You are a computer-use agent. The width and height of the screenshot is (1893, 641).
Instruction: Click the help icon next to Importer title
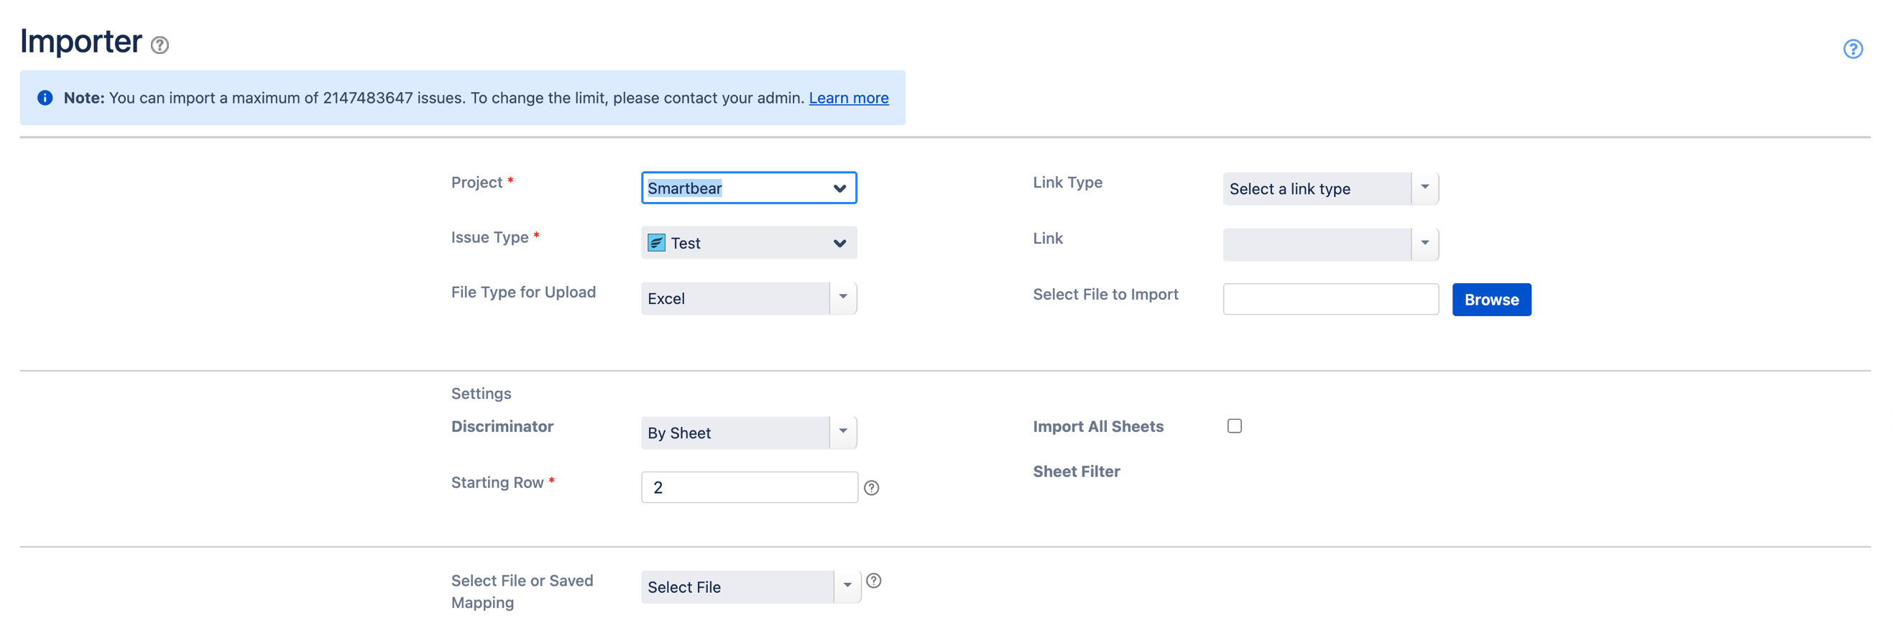click(x=160, y=45)
